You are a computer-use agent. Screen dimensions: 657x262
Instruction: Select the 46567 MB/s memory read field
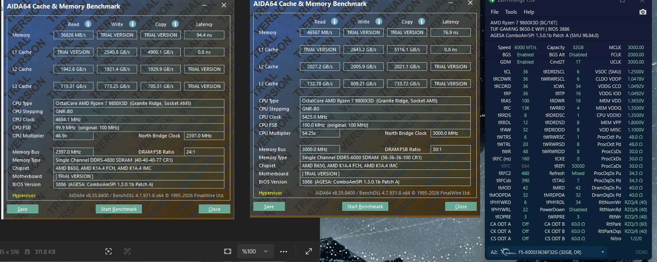(320, 32)
